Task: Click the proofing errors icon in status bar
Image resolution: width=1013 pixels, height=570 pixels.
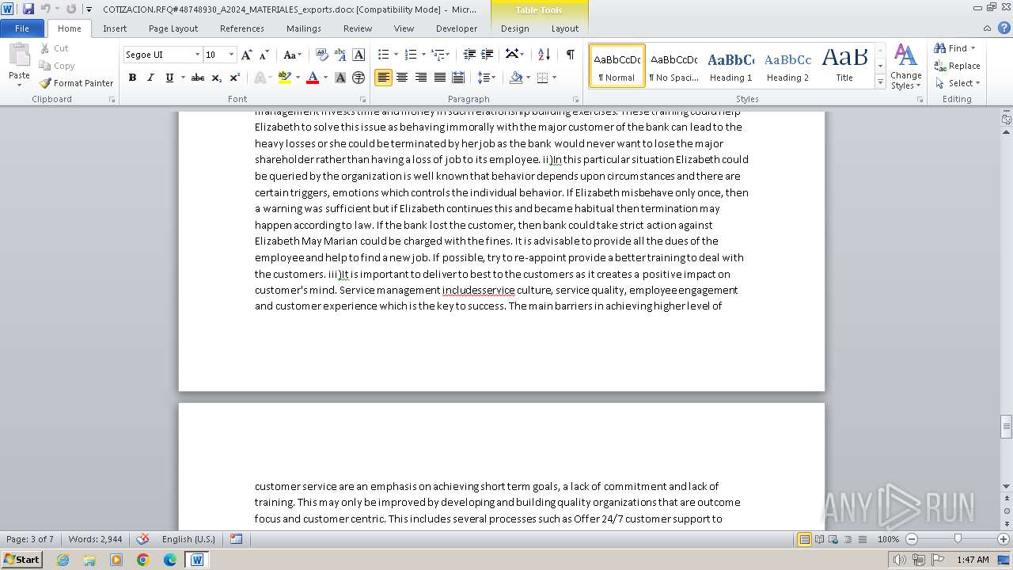Action: coord(142,539)
